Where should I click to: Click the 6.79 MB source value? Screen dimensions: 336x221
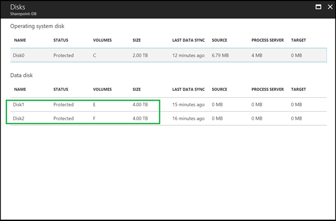coord(220,56)
